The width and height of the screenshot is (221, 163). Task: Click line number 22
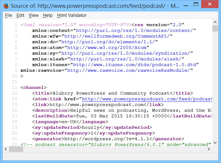click(14, 144)
